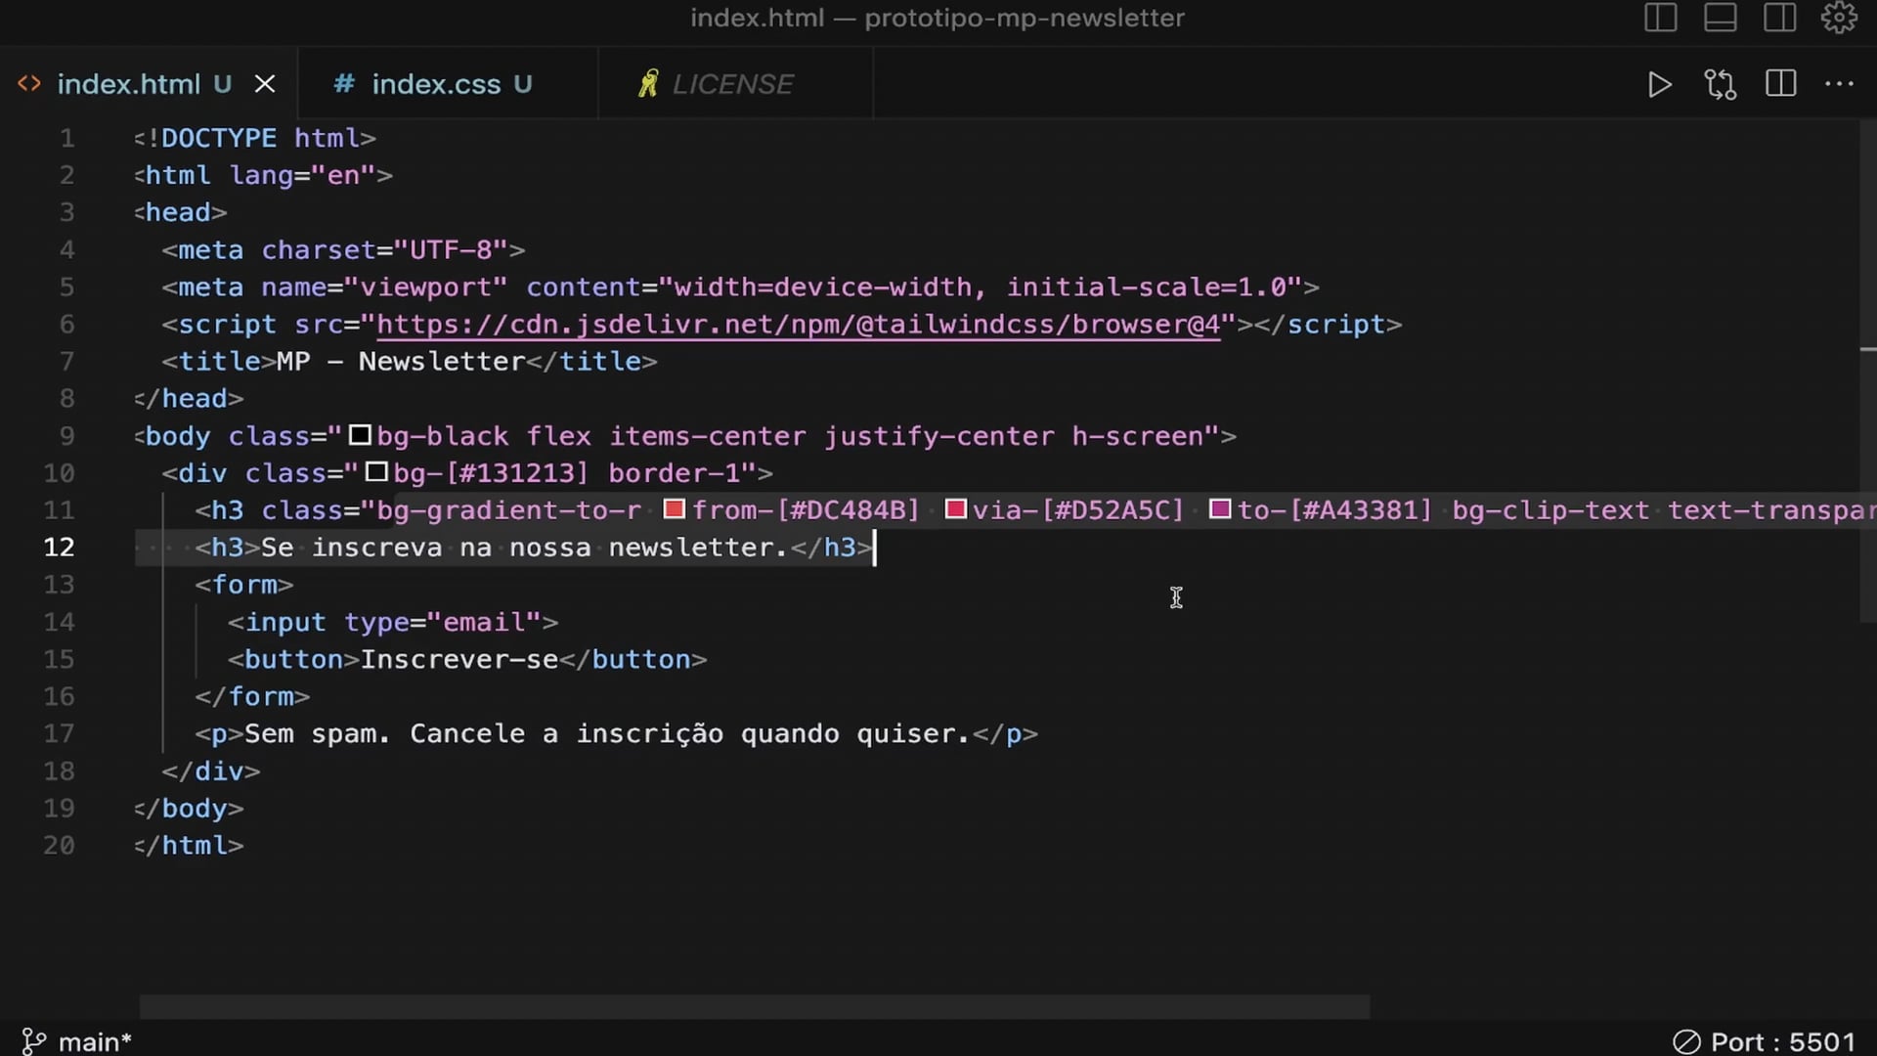Click the closing body tag on line 19
1877x1056 pixels.
click(189, 809)
